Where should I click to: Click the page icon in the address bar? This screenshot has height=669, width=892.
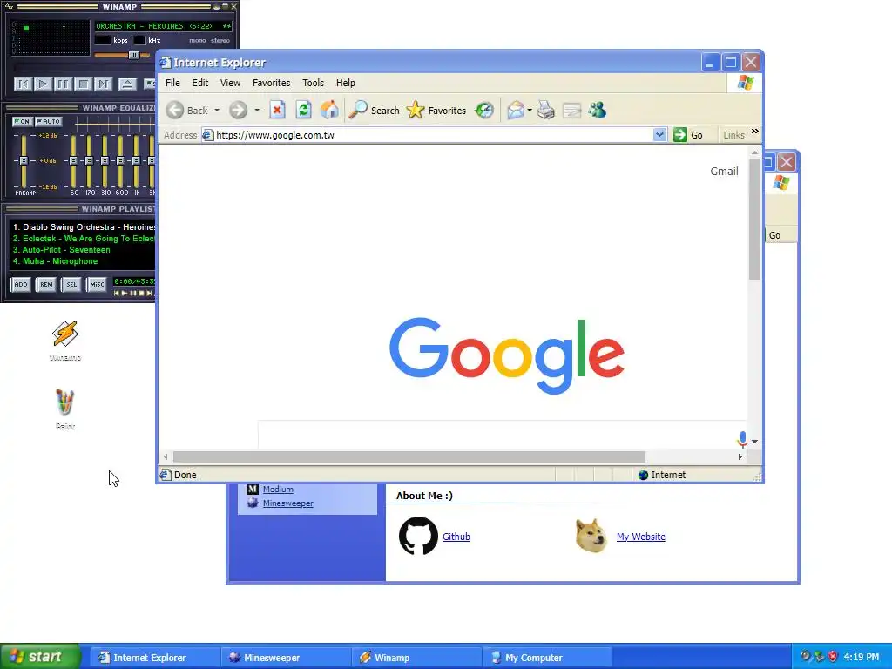tap(208, 135)
